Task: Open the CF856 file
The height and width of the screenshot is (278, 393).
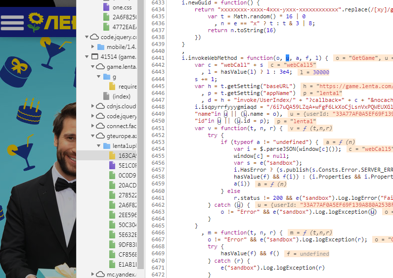Action: click(128, 255)
